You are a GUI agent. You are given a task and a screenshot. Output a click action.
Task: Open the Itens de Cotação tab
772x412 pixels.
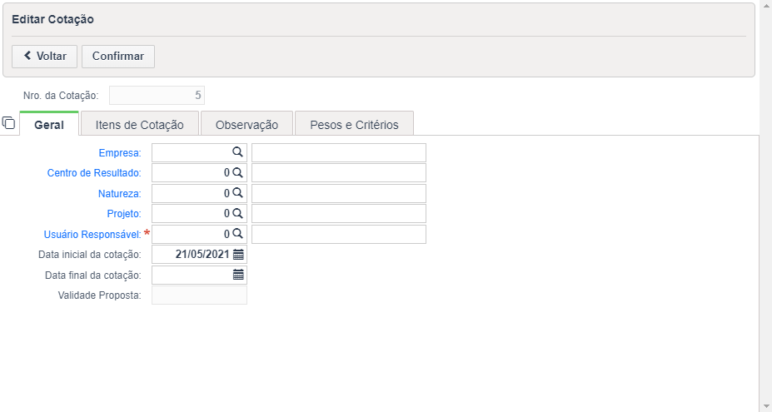(140, 125)
